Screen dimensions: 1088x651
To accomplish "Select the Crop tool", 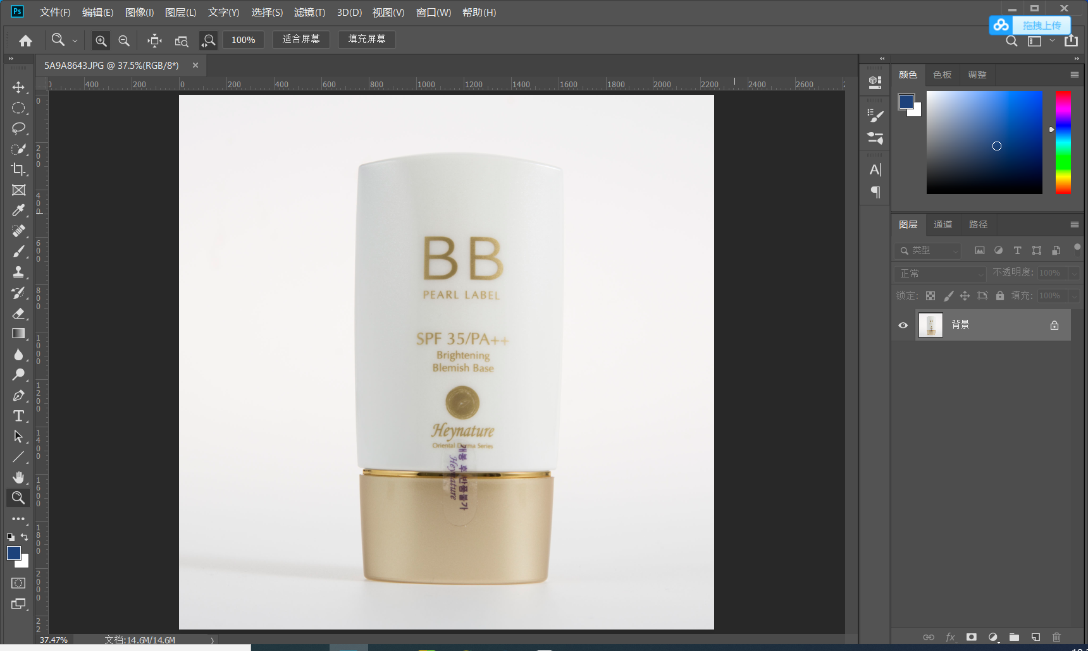I will 18,169.
